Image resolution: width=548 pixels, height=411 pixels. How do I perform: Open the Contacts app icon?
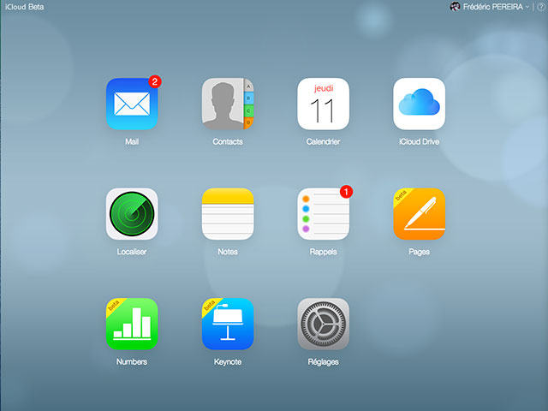click(228, 104)
